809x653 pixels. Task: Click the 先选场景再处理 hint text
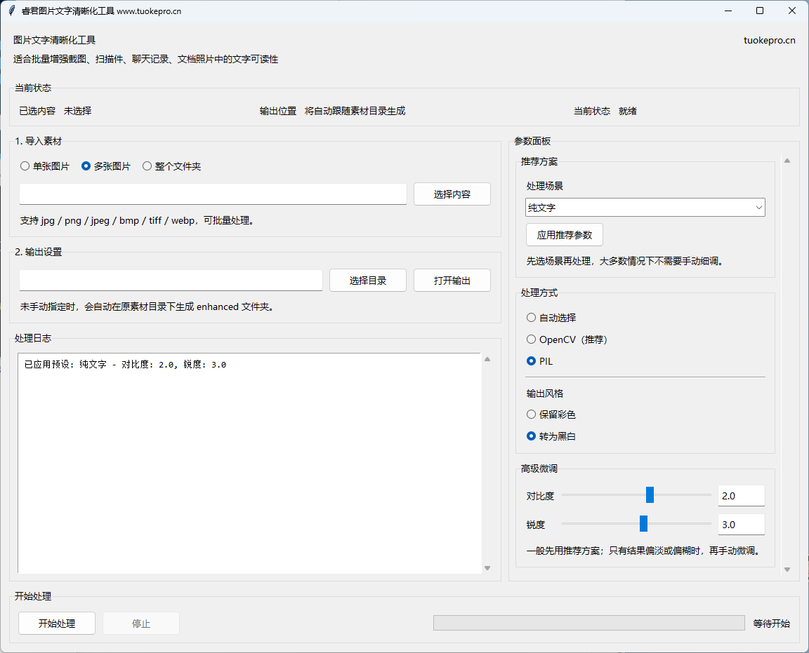tap(626, 262)
